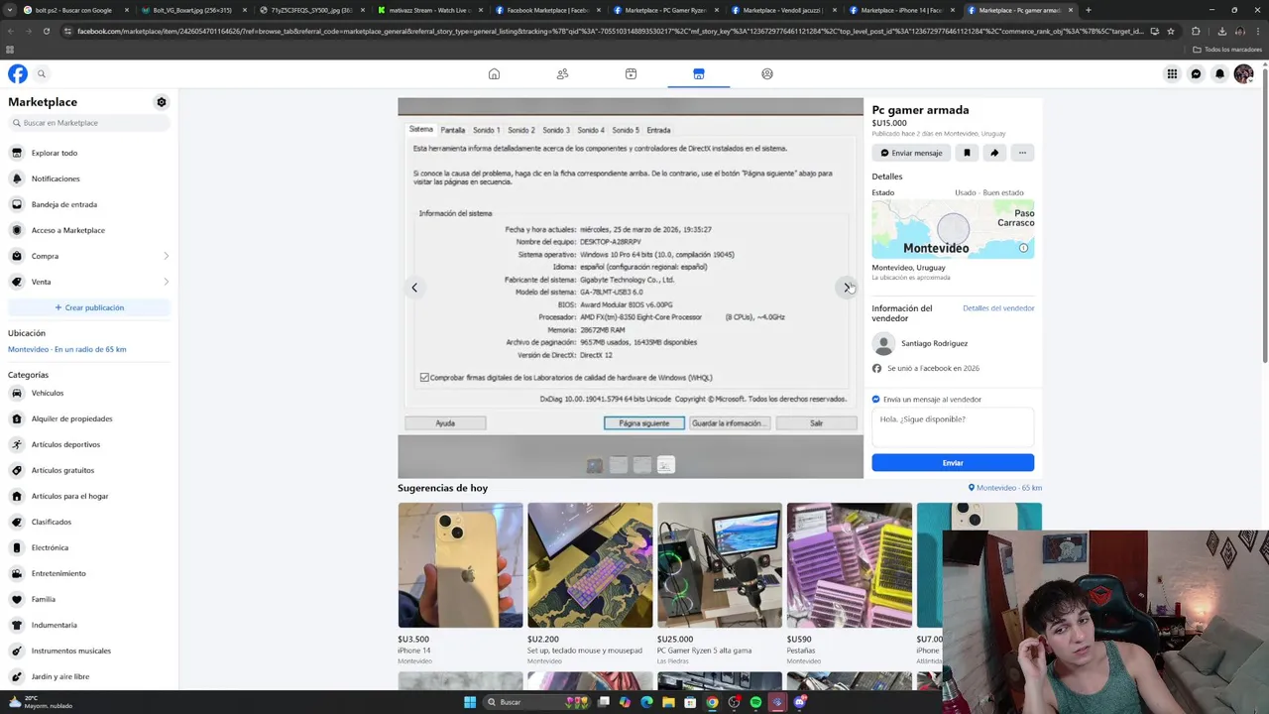Screen dimensions: 1269x714
Task: Click Crear publicación button
Action: pos(89,307)
